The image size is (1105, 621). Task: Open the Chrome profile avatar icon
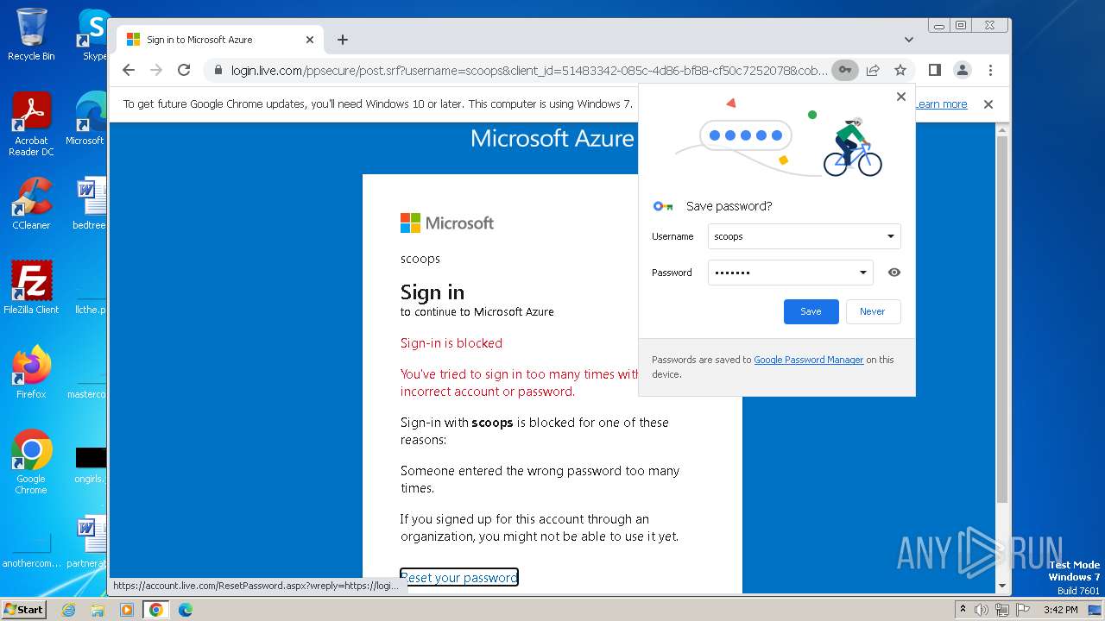pos(963,70)
